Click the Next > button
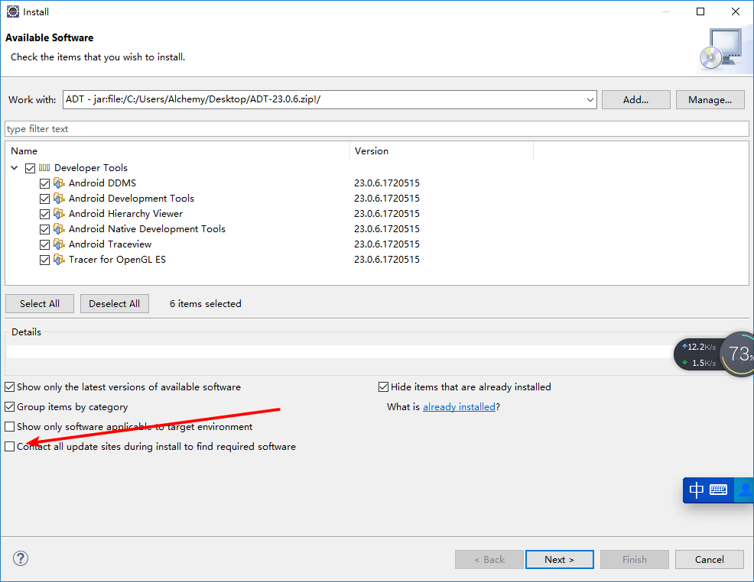The image size is (754, 582). 559,559
